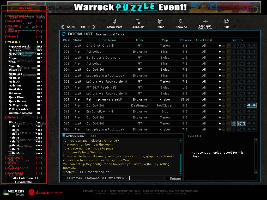Image resolution: width=267 pixels, height=200 pixels.
Task: Click the 4:4 icon in room 001 row
Action: coord(252,51)
